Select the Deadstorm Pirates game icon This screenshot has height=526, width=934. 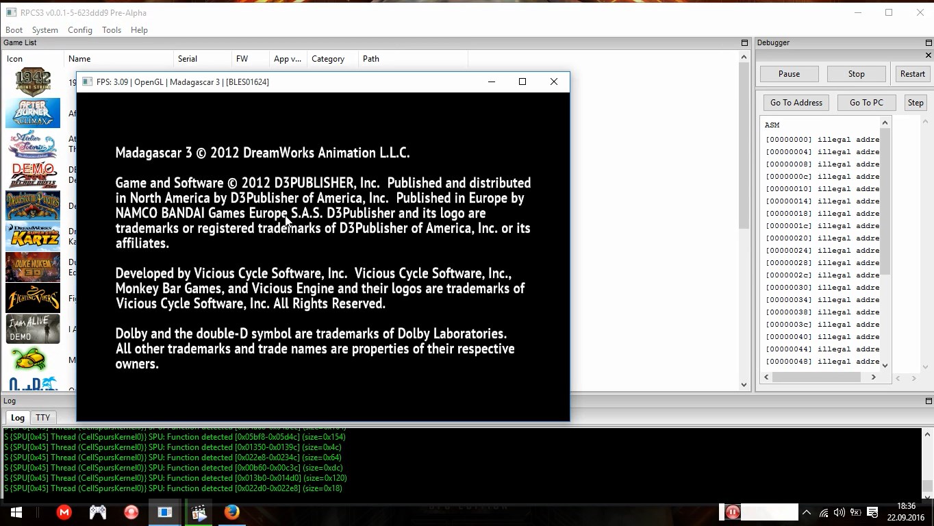[x=33, y=205]
